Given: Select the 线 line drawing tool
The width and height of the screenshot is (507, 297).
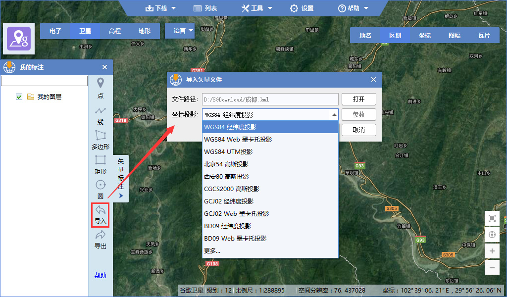Looking at the screenshot, I should (101, 116).
